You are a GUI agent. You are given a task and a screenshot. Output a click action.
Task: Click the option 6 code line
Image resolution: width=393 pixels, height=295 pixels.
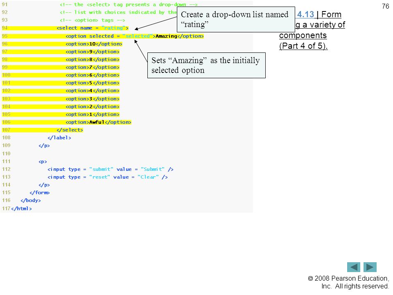pyautogui.click(x=92, y=75)
